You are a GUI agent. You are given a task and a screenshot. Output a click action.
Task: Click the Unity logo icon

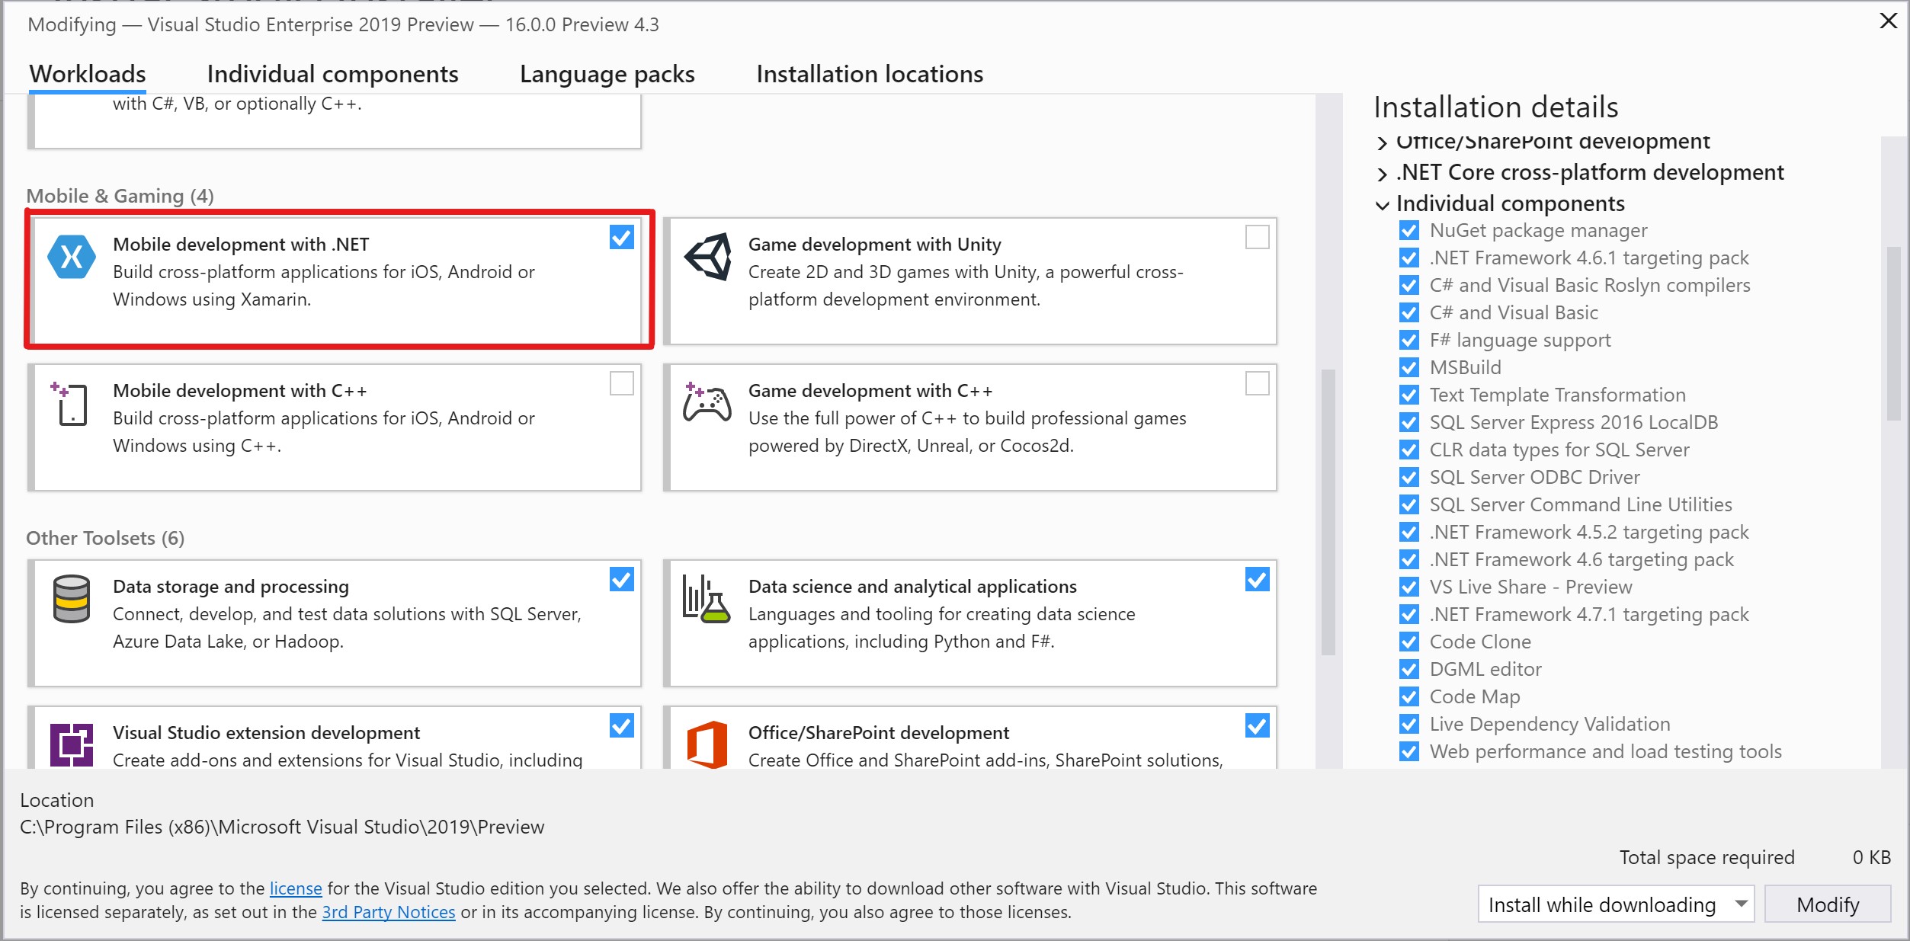tap(708, 257)
